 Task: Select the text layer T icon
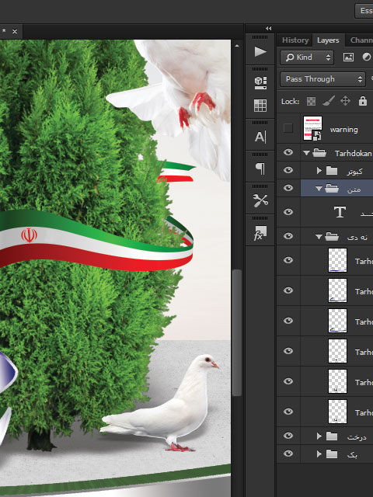pyautogui.click(x=340, y=212)
